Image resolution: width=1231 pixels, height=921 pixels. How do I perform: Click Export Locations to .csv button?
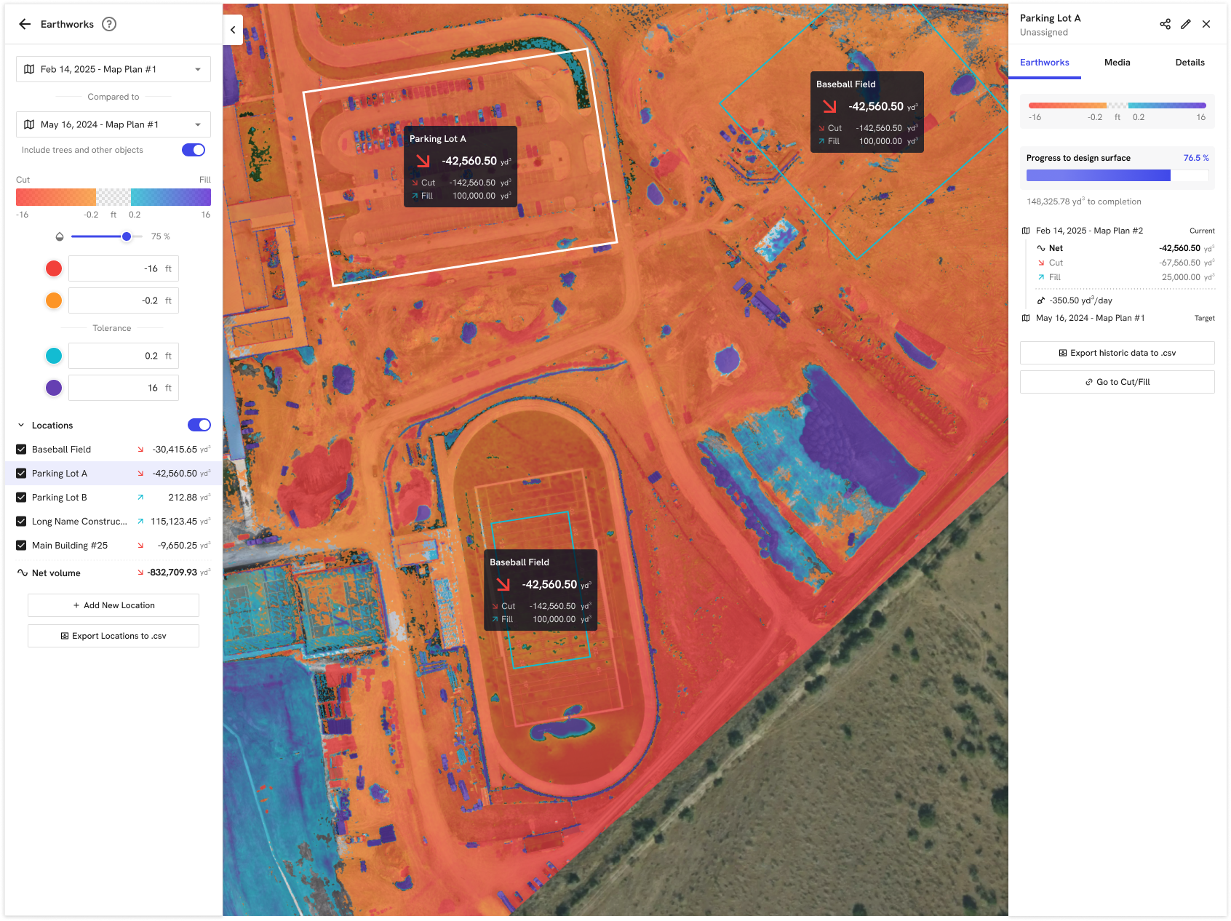coord(113,636)
